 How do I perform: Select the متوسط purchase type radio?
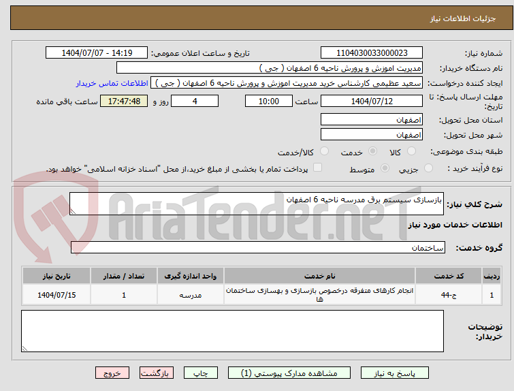(385, 168)
